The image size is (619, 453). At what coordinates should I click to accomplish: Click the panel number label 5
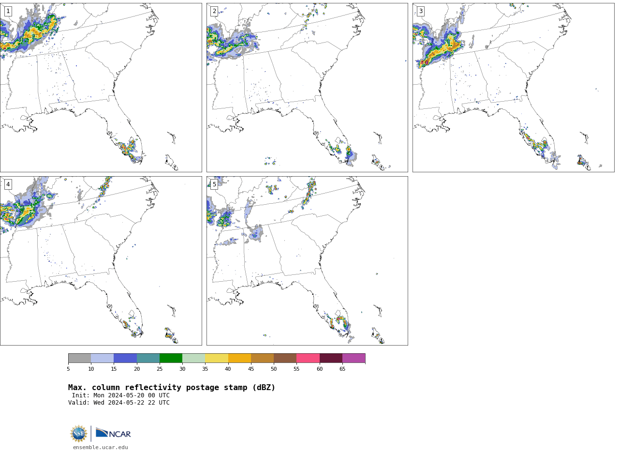point(214,184)
